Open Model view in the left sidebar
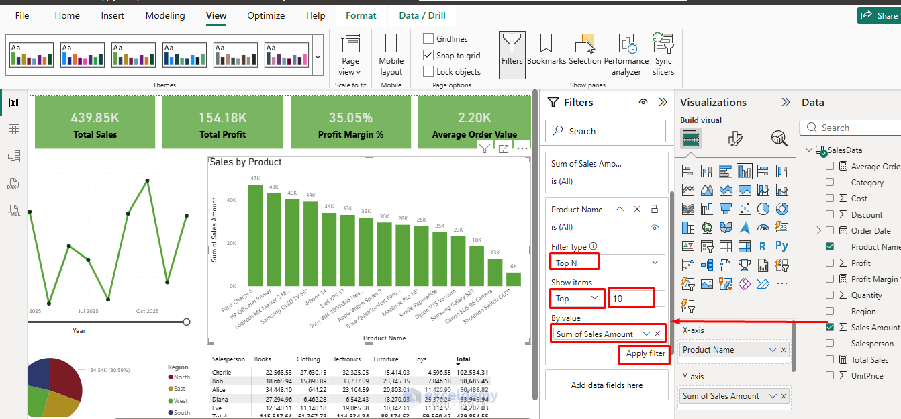The width and height of the screenshot is (901, 419). click(14, 156)
